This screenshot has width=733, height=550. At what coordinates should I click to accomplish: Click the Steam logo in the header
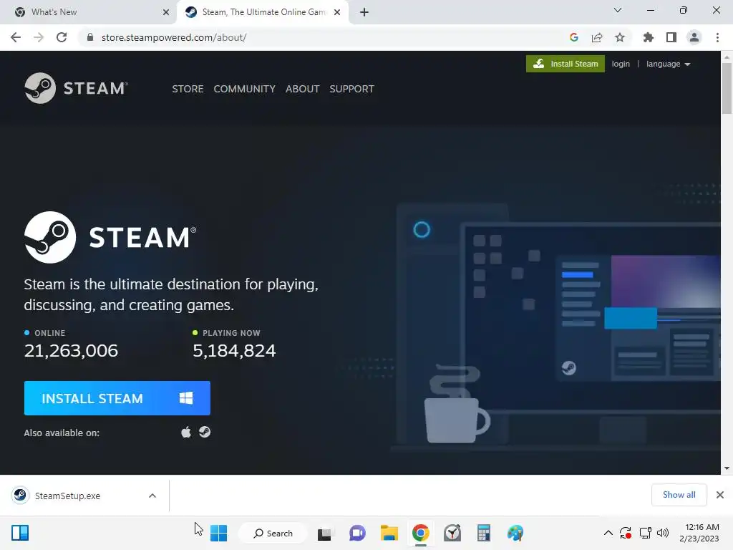pos(76,88)
